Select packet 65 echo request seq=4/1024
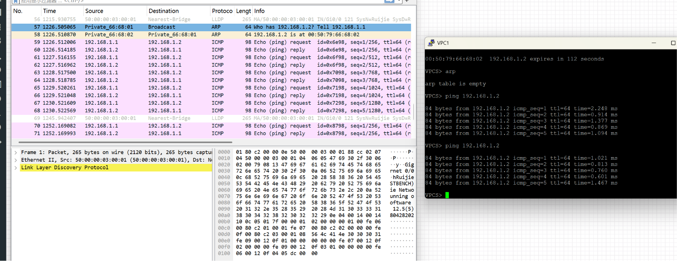 click(211, 88)
